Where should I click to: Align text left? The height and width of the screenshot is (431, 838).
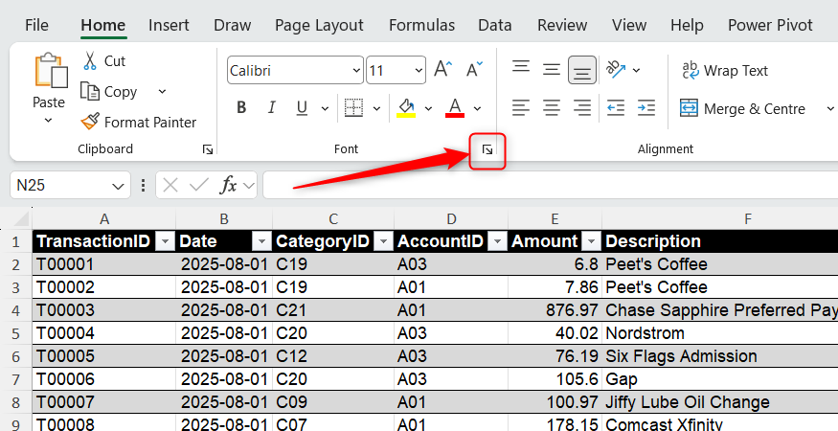tap(521, 108)
